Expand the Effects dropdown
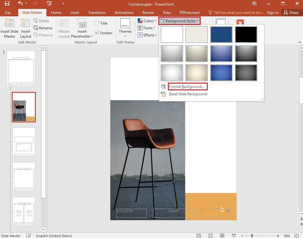This screenshot has width=303, height=238. click(x=147, y=35)
